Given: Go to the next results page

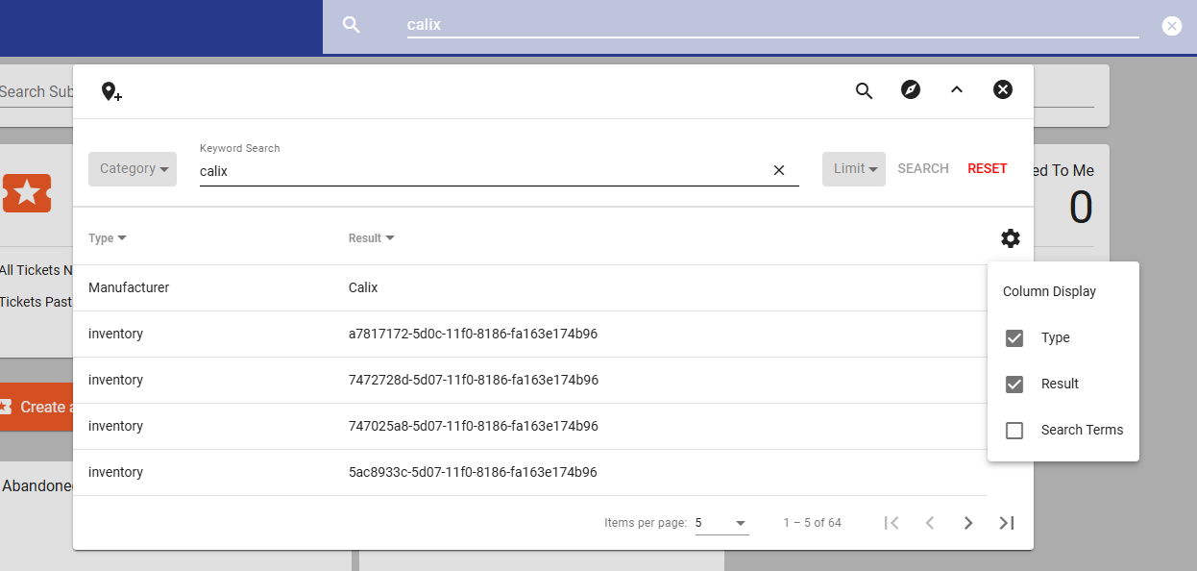Looking at the screenshot, I should coord(968,523).
